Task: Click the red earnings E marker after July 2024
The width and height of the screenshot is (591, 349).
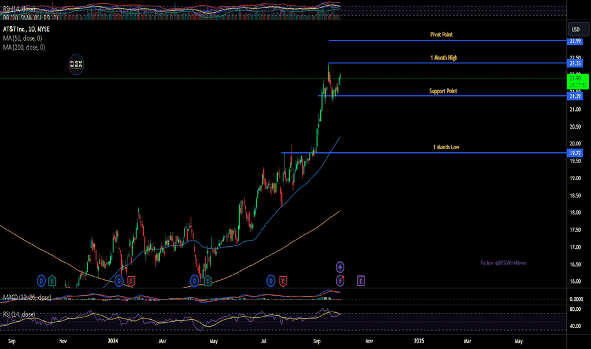Action: [x=283, y=280]
